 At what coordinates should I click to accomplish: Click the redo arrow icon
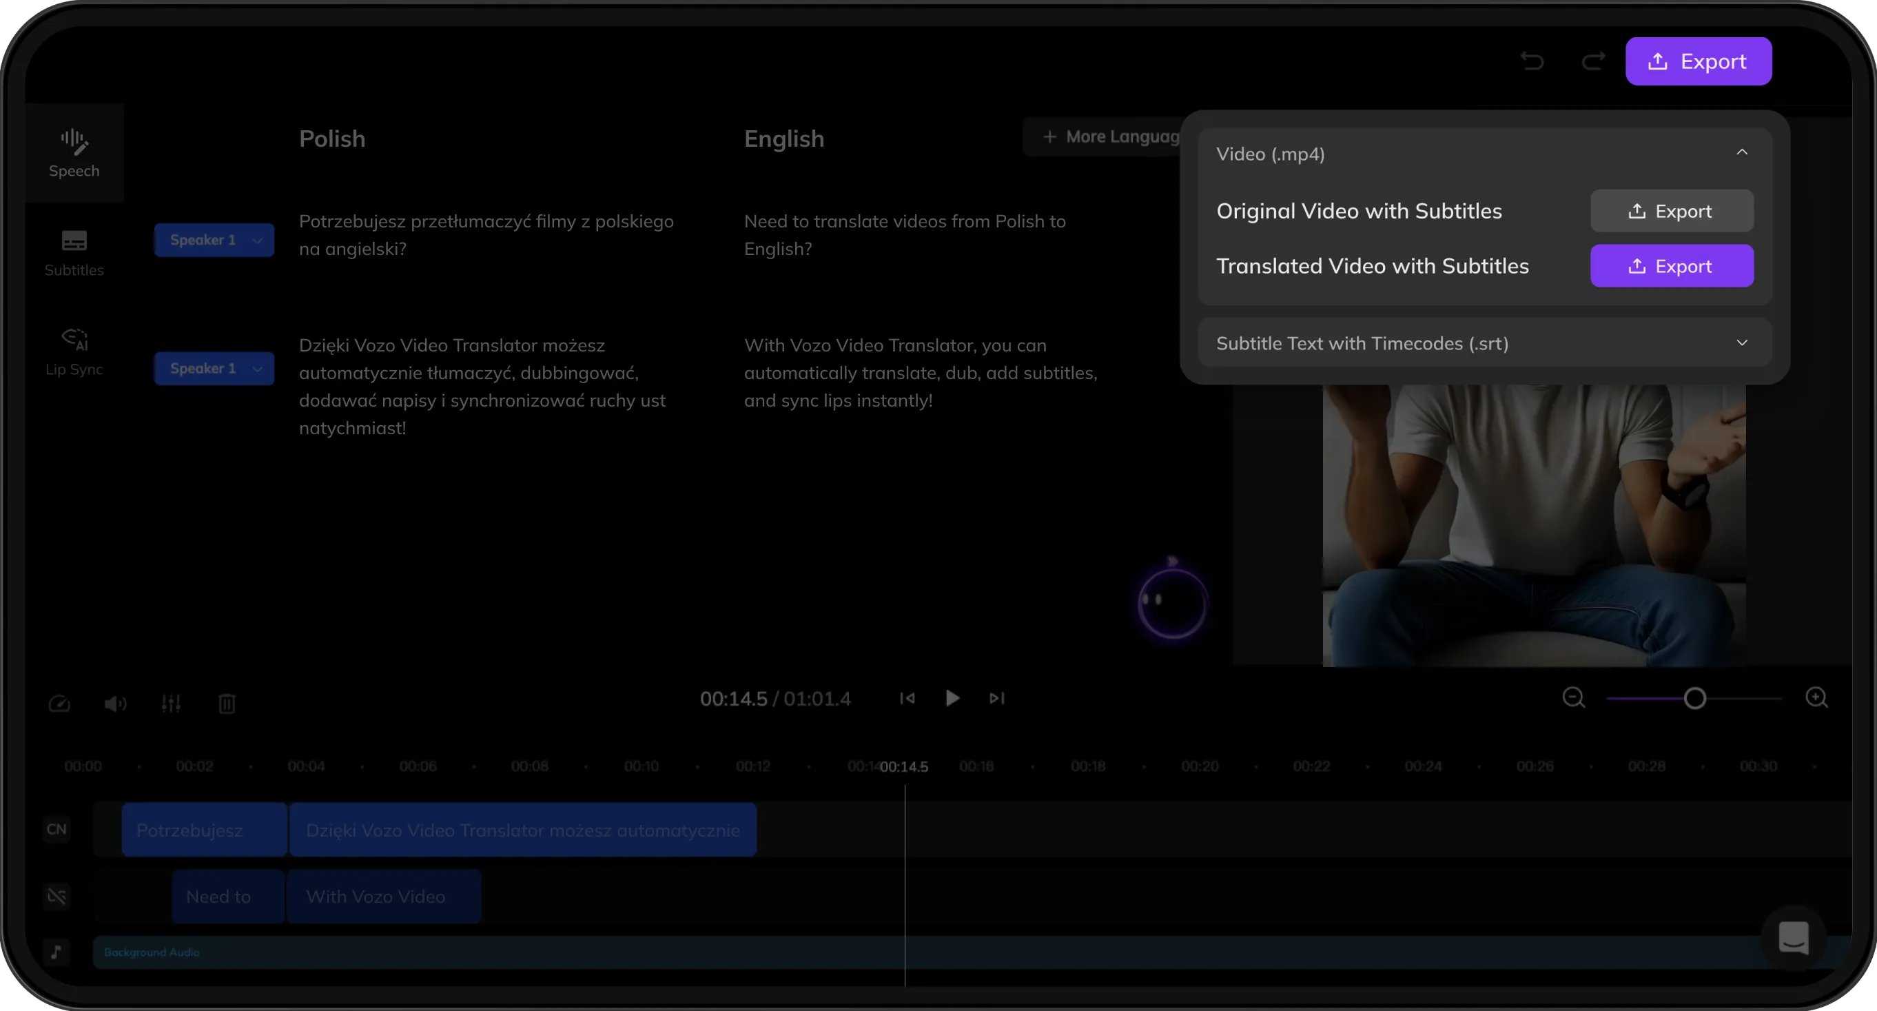pos(1594,61)
